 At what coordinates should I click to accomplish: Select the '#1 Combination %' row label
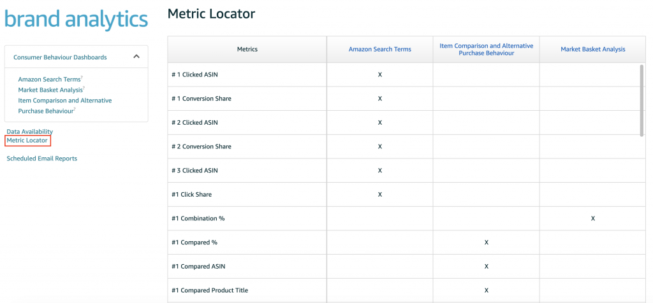[x=198, y=218]
